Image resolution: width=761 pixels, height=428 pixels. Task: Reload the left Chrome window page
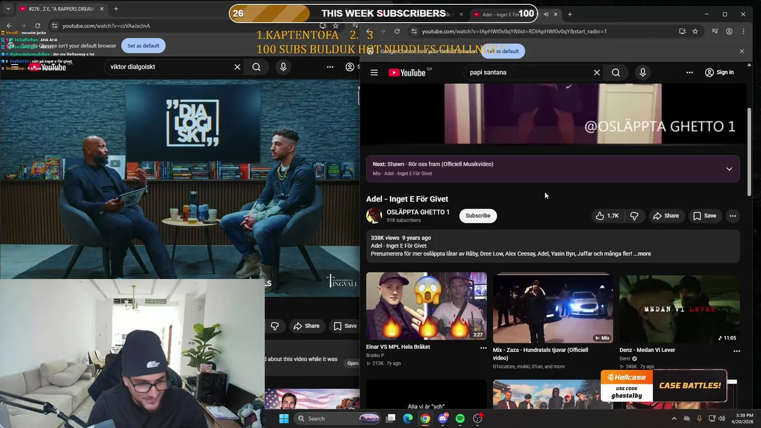coord(37,26)
